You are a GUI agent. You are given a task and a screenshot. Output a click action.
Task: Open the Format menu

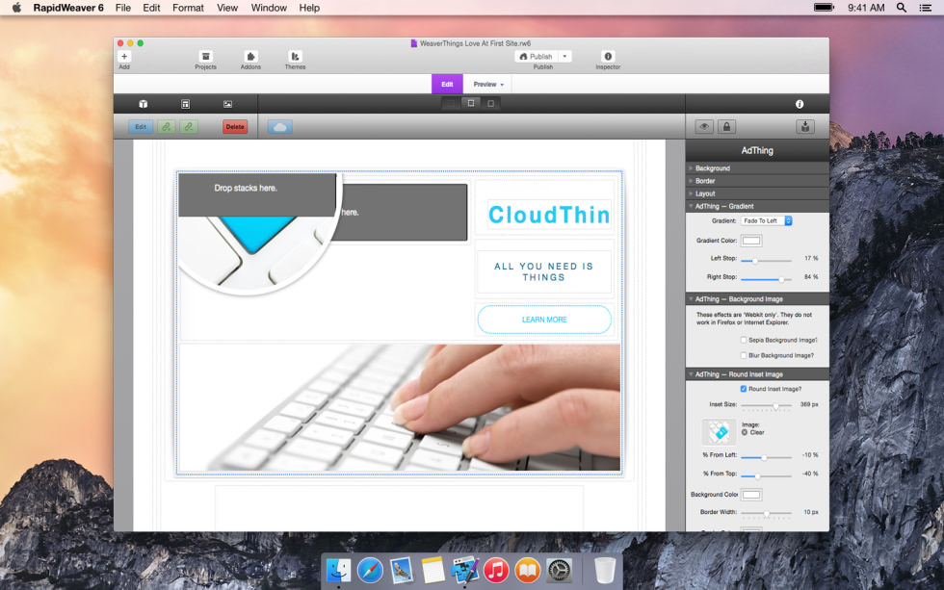pyautogui.click(x=188, y=8)
